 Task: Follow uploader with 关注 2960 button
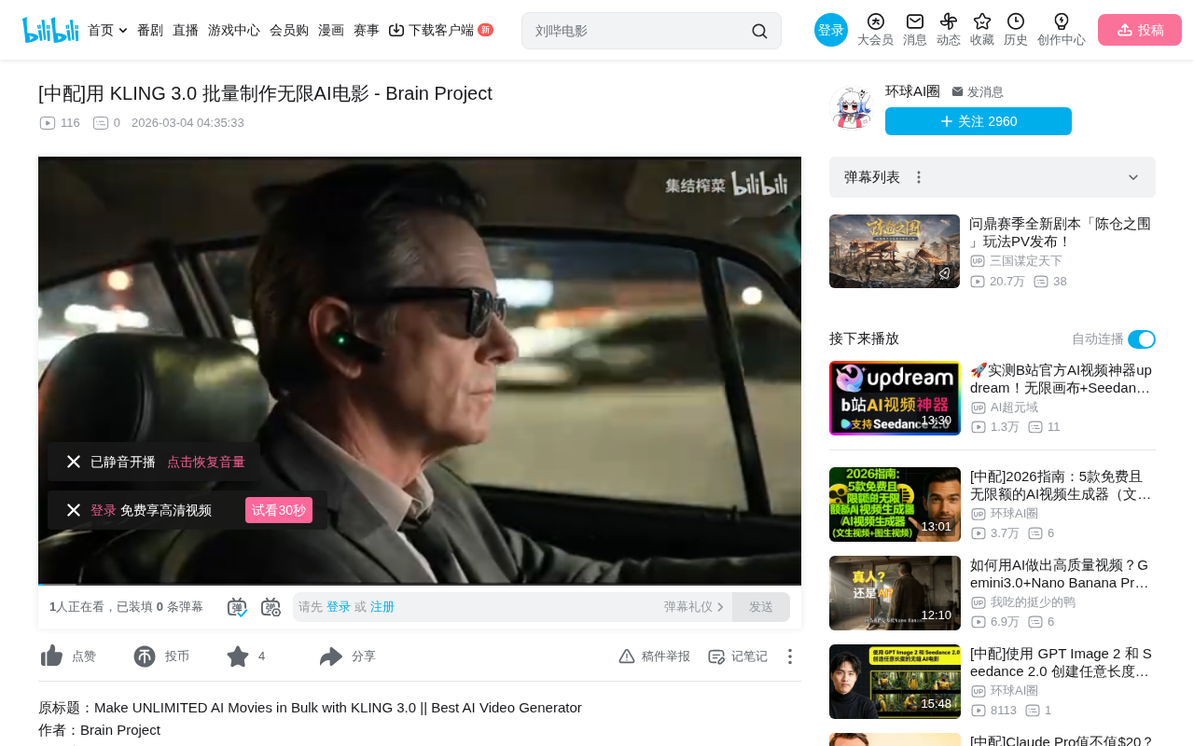[979, 121]
